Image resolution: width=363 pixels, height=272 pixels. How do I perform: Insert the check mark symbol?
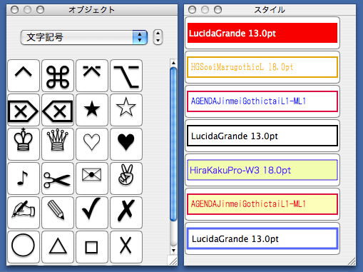click(92, 213)
